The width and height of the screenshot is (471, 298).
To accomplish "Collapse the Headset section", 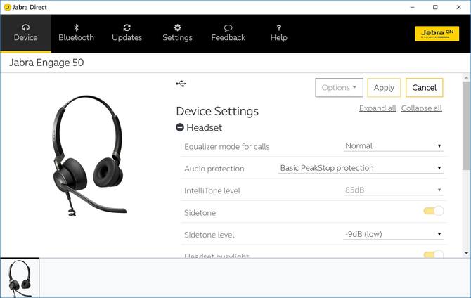I will point(180,127).
